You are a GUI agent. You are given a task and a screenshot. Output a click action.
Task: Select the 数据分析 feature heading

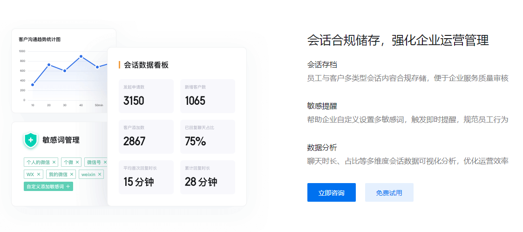tap(322, 148)
